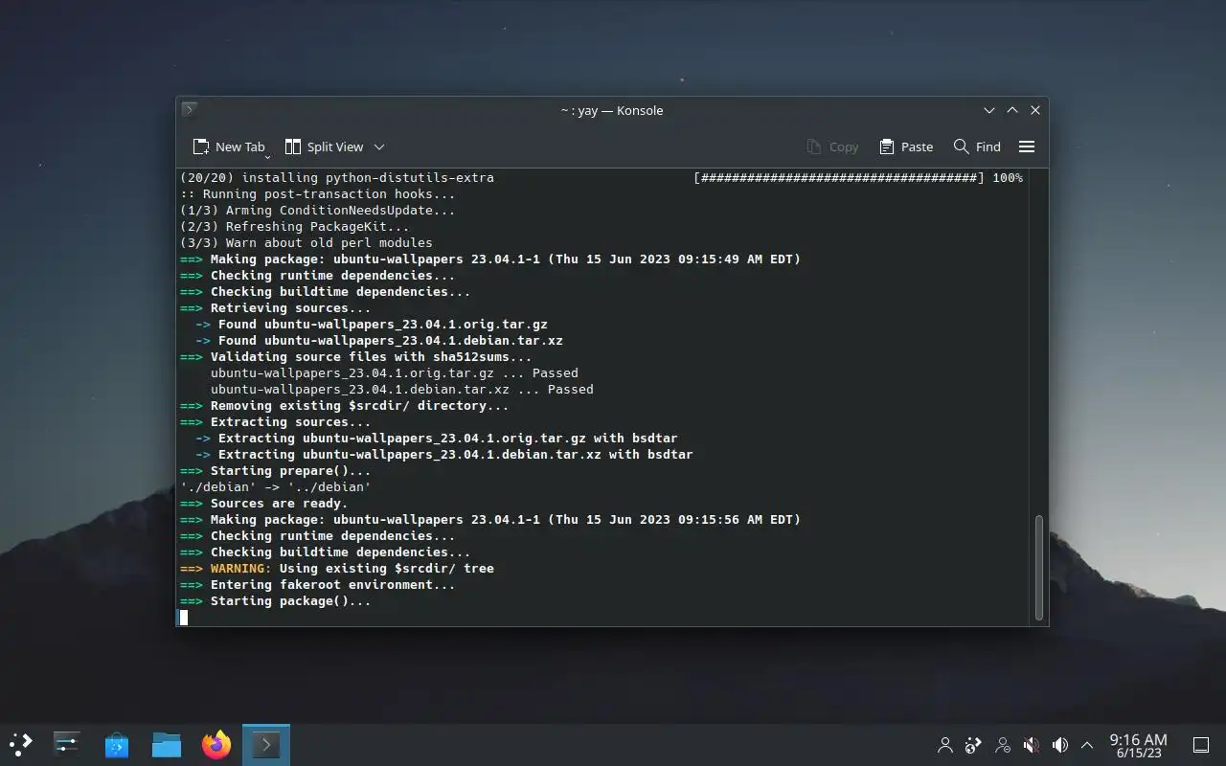1226x766 pixels.
Task: Launch System Settings from the taskbar
Action: click(67, 744)
